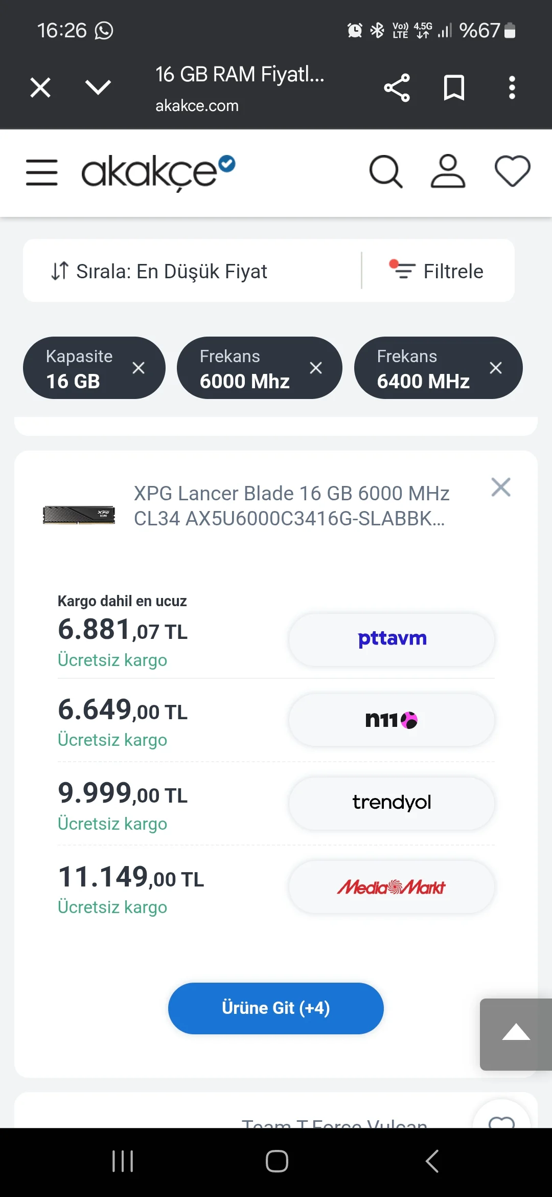Open the akakçe hamburger menu
552x1197 pixels.
41,172
